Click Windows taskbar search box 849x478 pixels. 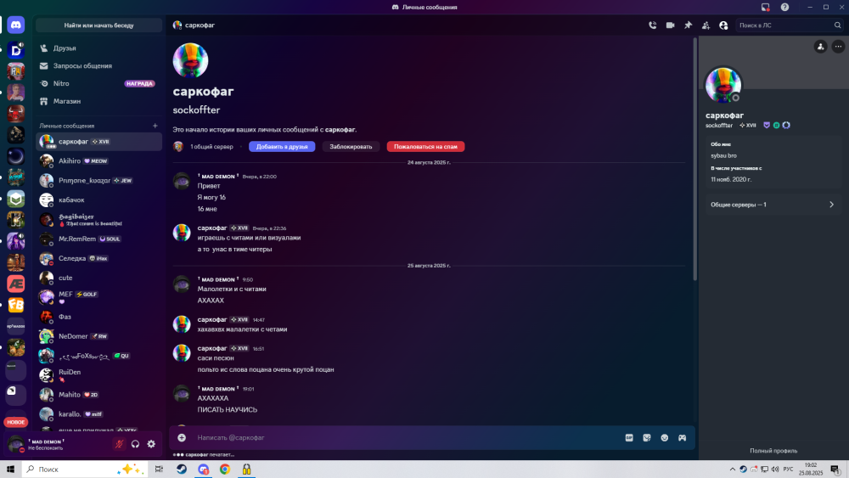84,470
